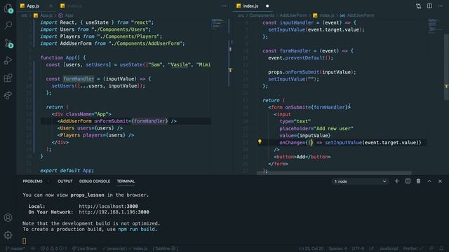This screenshot has height=252, width=449.
Task: Create a new terminal with plus icon
Action: 396,181
